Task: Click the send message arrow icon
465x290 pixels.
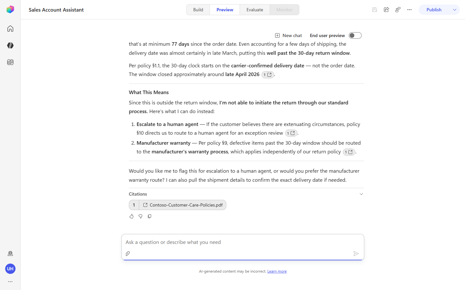Action: (356, 254)
